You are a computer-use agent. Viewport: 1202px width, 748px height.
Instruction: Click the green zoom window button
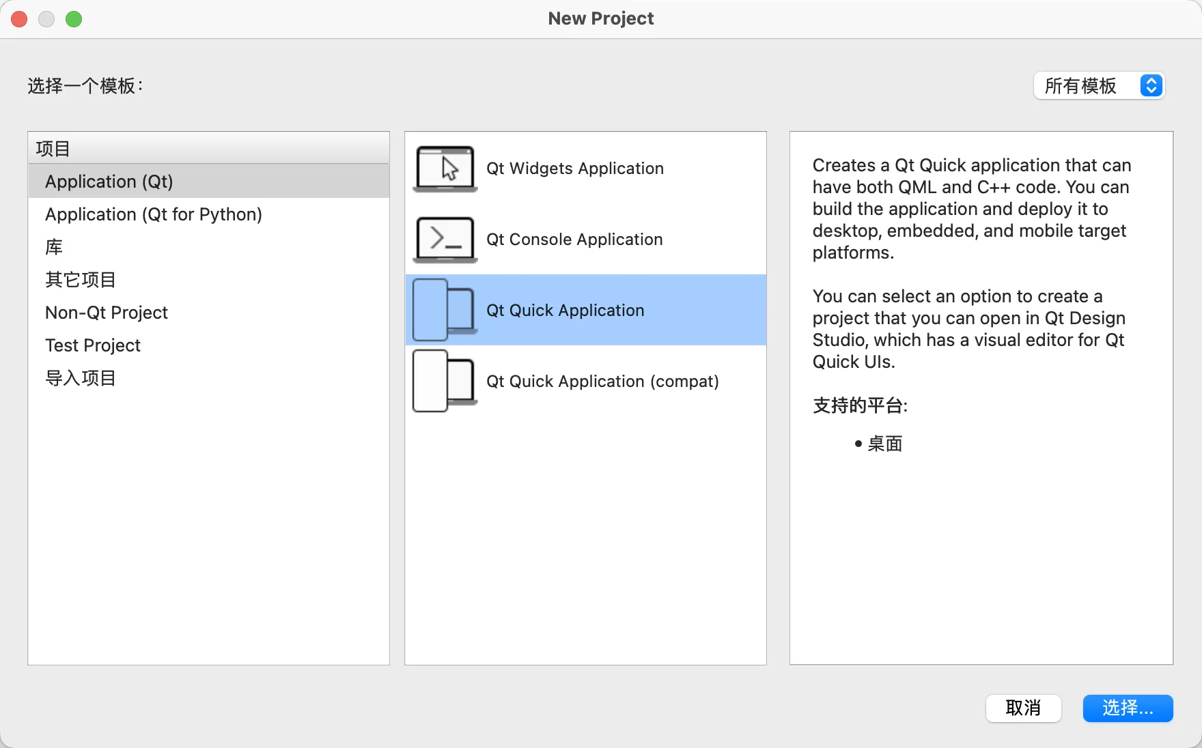click(x=74, y=19)
